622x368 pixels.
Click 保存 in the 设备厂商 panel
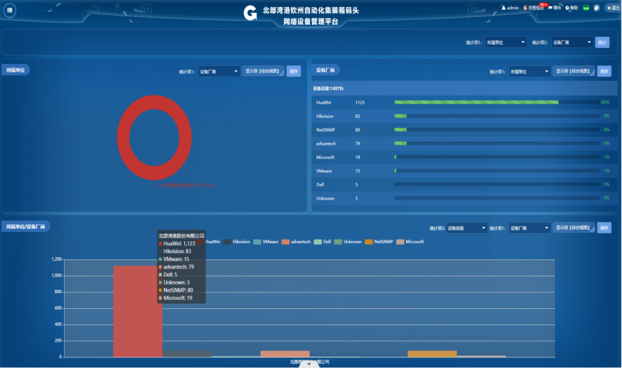click(604, 71)
